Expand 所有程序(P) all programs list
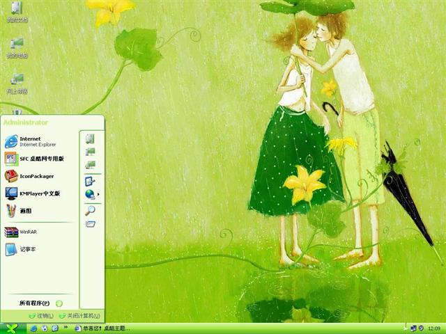The image size is (446, 334). click(40, 303)
